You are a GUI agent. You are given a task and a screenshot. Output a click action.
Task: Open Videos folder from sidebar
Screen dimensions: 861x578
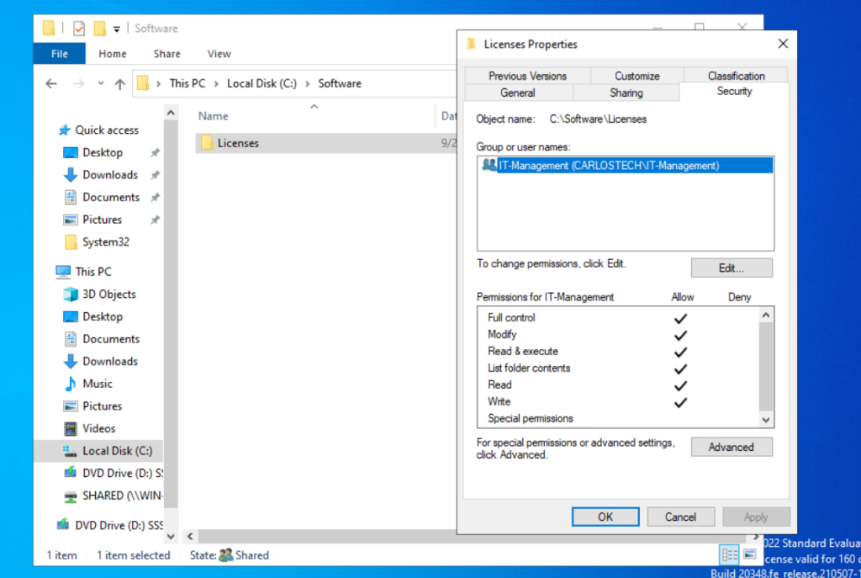coord(98,428)
